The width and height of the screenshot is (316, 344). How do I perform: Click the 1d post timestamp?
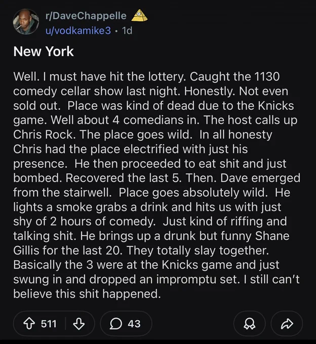pyautogui.click(x=127, y=30)
